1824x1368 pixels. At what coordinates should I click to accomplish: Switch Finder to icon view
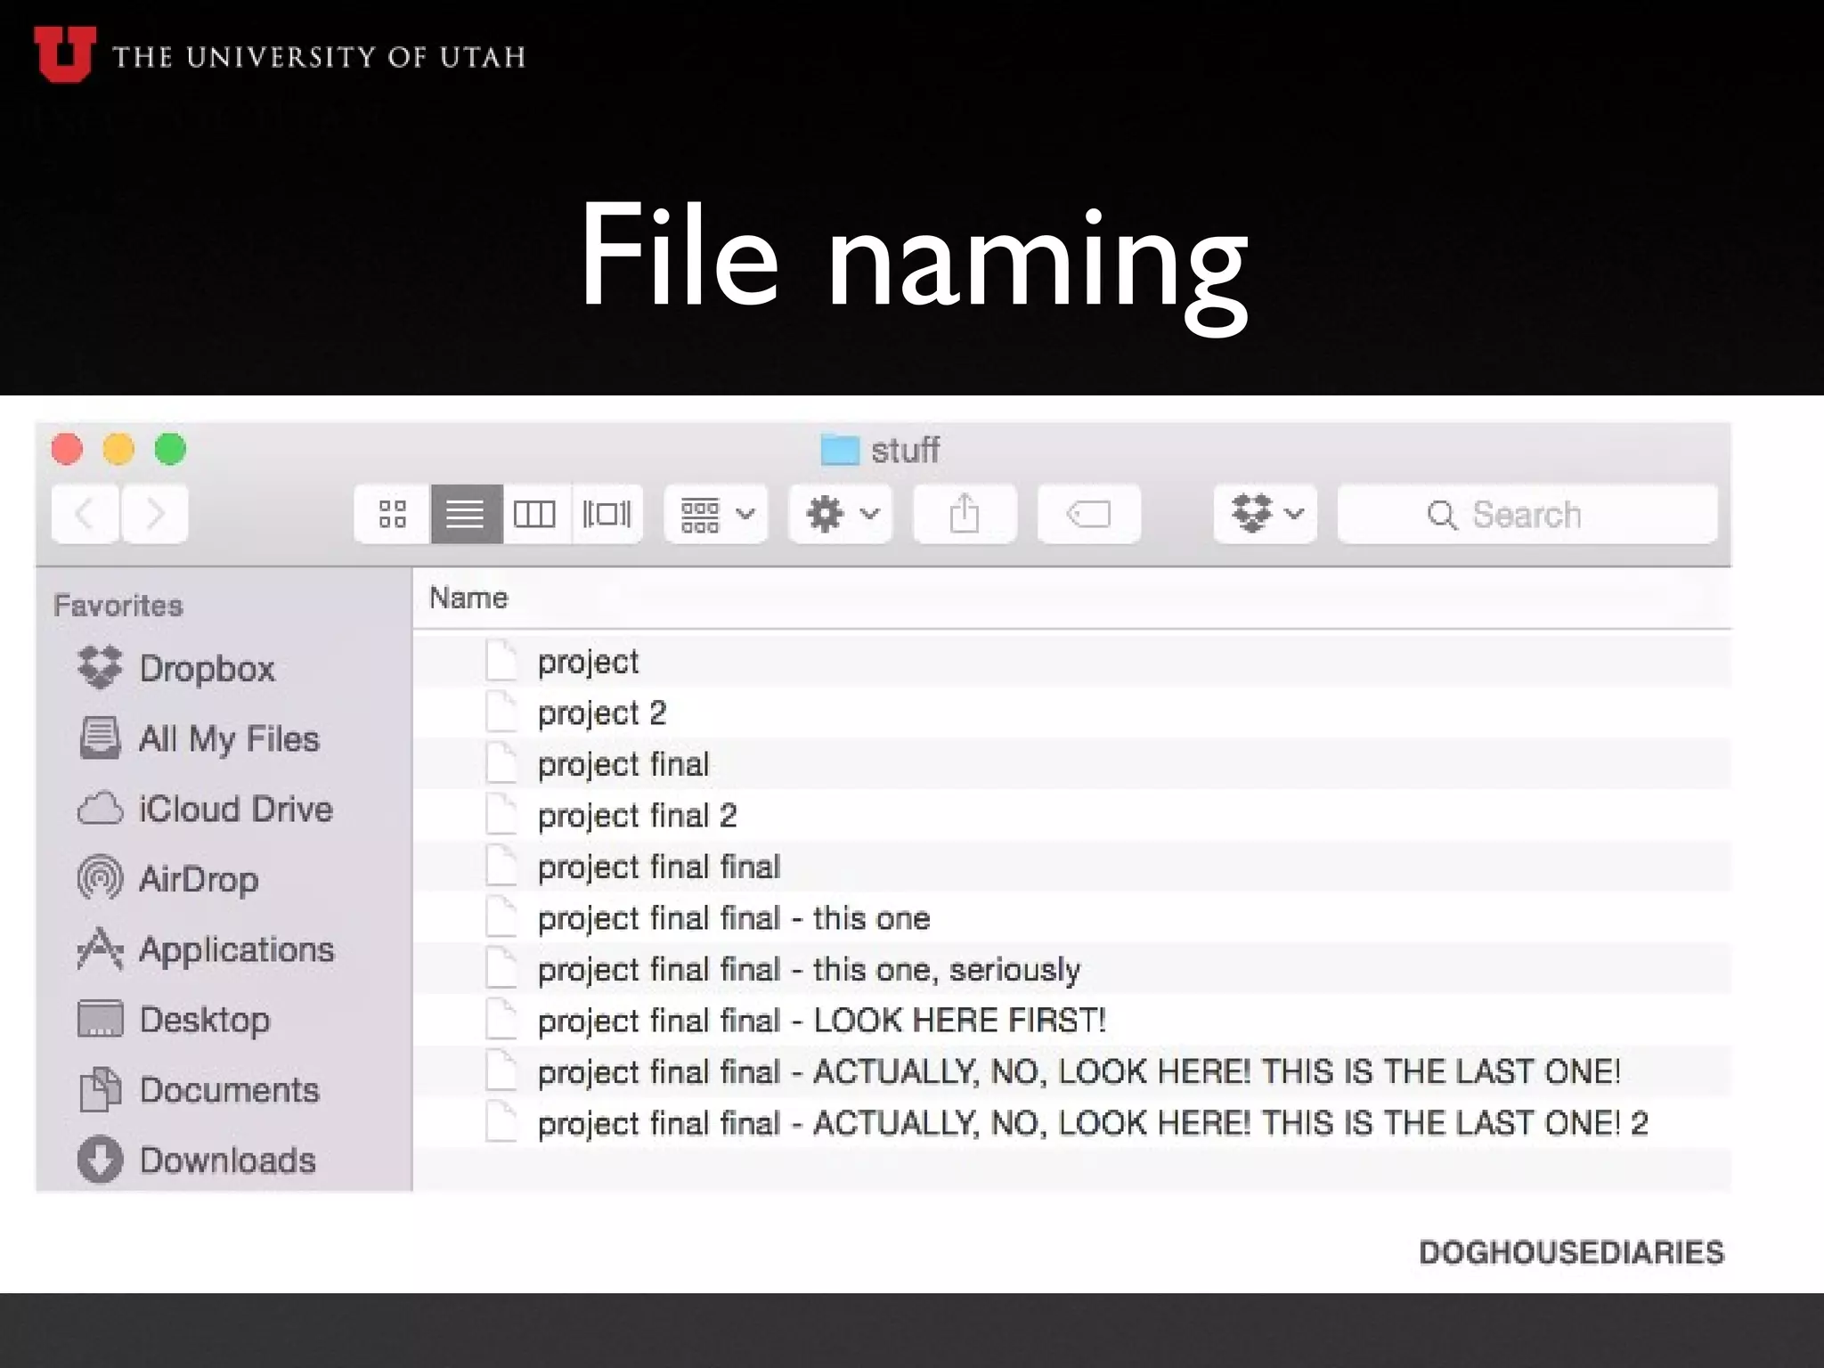(392, 514)
